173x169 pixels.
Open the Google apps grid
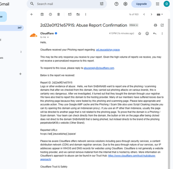[x=157, y=4]
